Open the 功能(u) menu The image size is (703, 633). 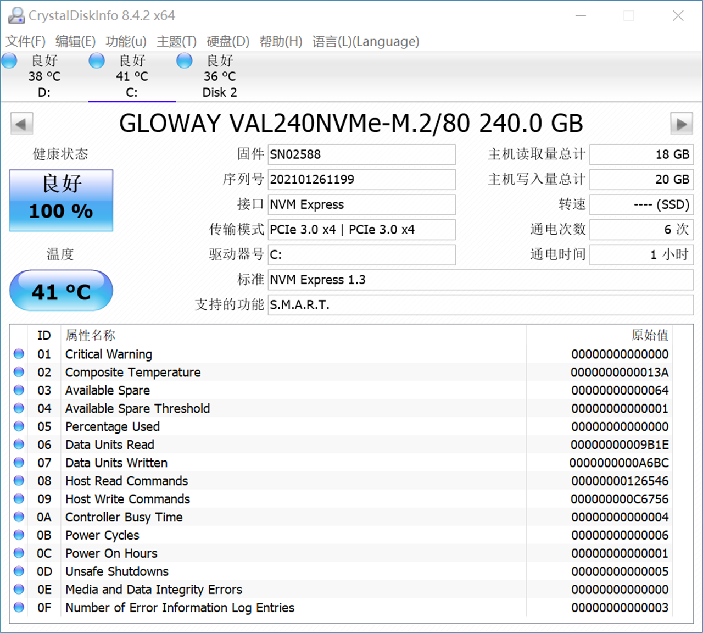(125, 41)
